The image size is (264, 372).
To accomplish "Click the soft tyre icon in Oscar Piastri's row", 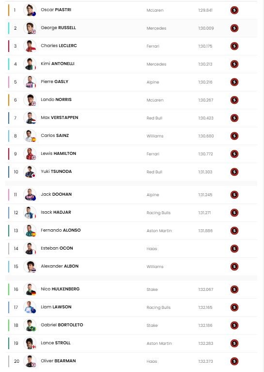I will (234, 10).
